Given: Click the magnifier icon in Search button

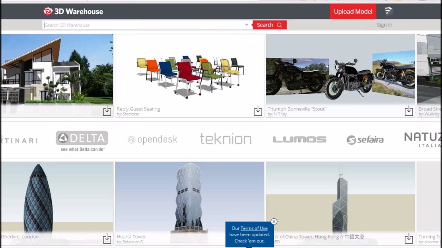Looking at the screenshot, I should point(279,25).
